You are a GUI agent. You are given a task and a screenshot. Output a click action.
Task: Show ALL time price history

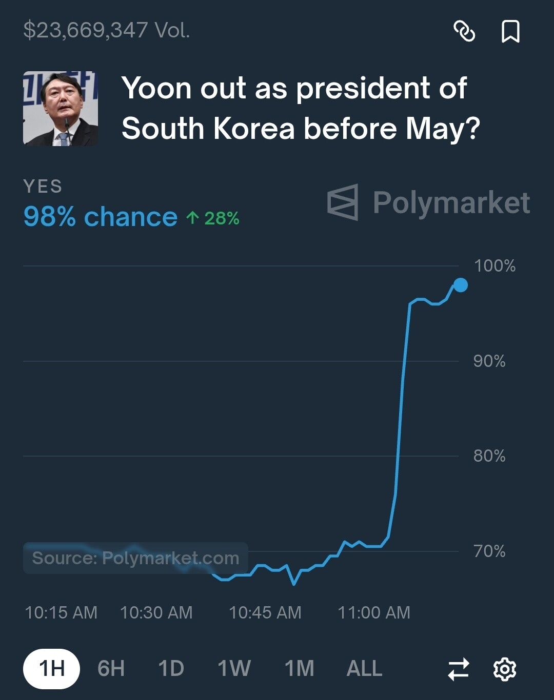coord(364,669)
